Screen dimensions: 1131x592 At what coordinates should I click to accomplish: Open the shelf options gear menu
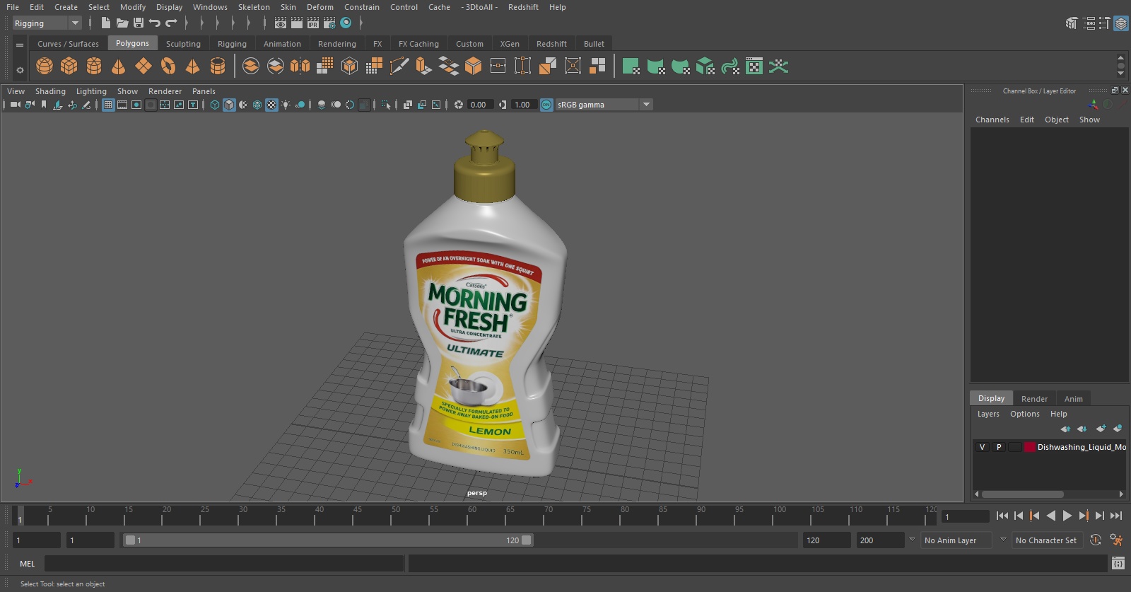[20, 69]
